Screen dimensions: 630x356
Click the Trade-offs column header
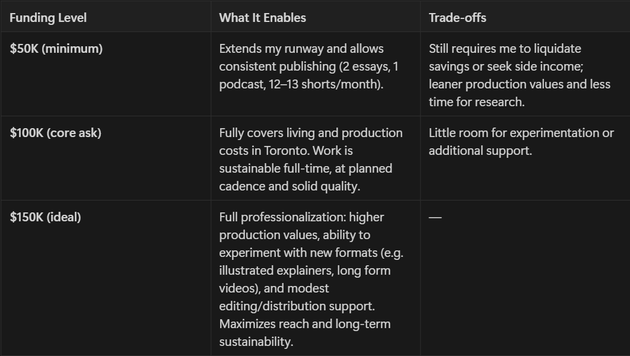[457, 18]
